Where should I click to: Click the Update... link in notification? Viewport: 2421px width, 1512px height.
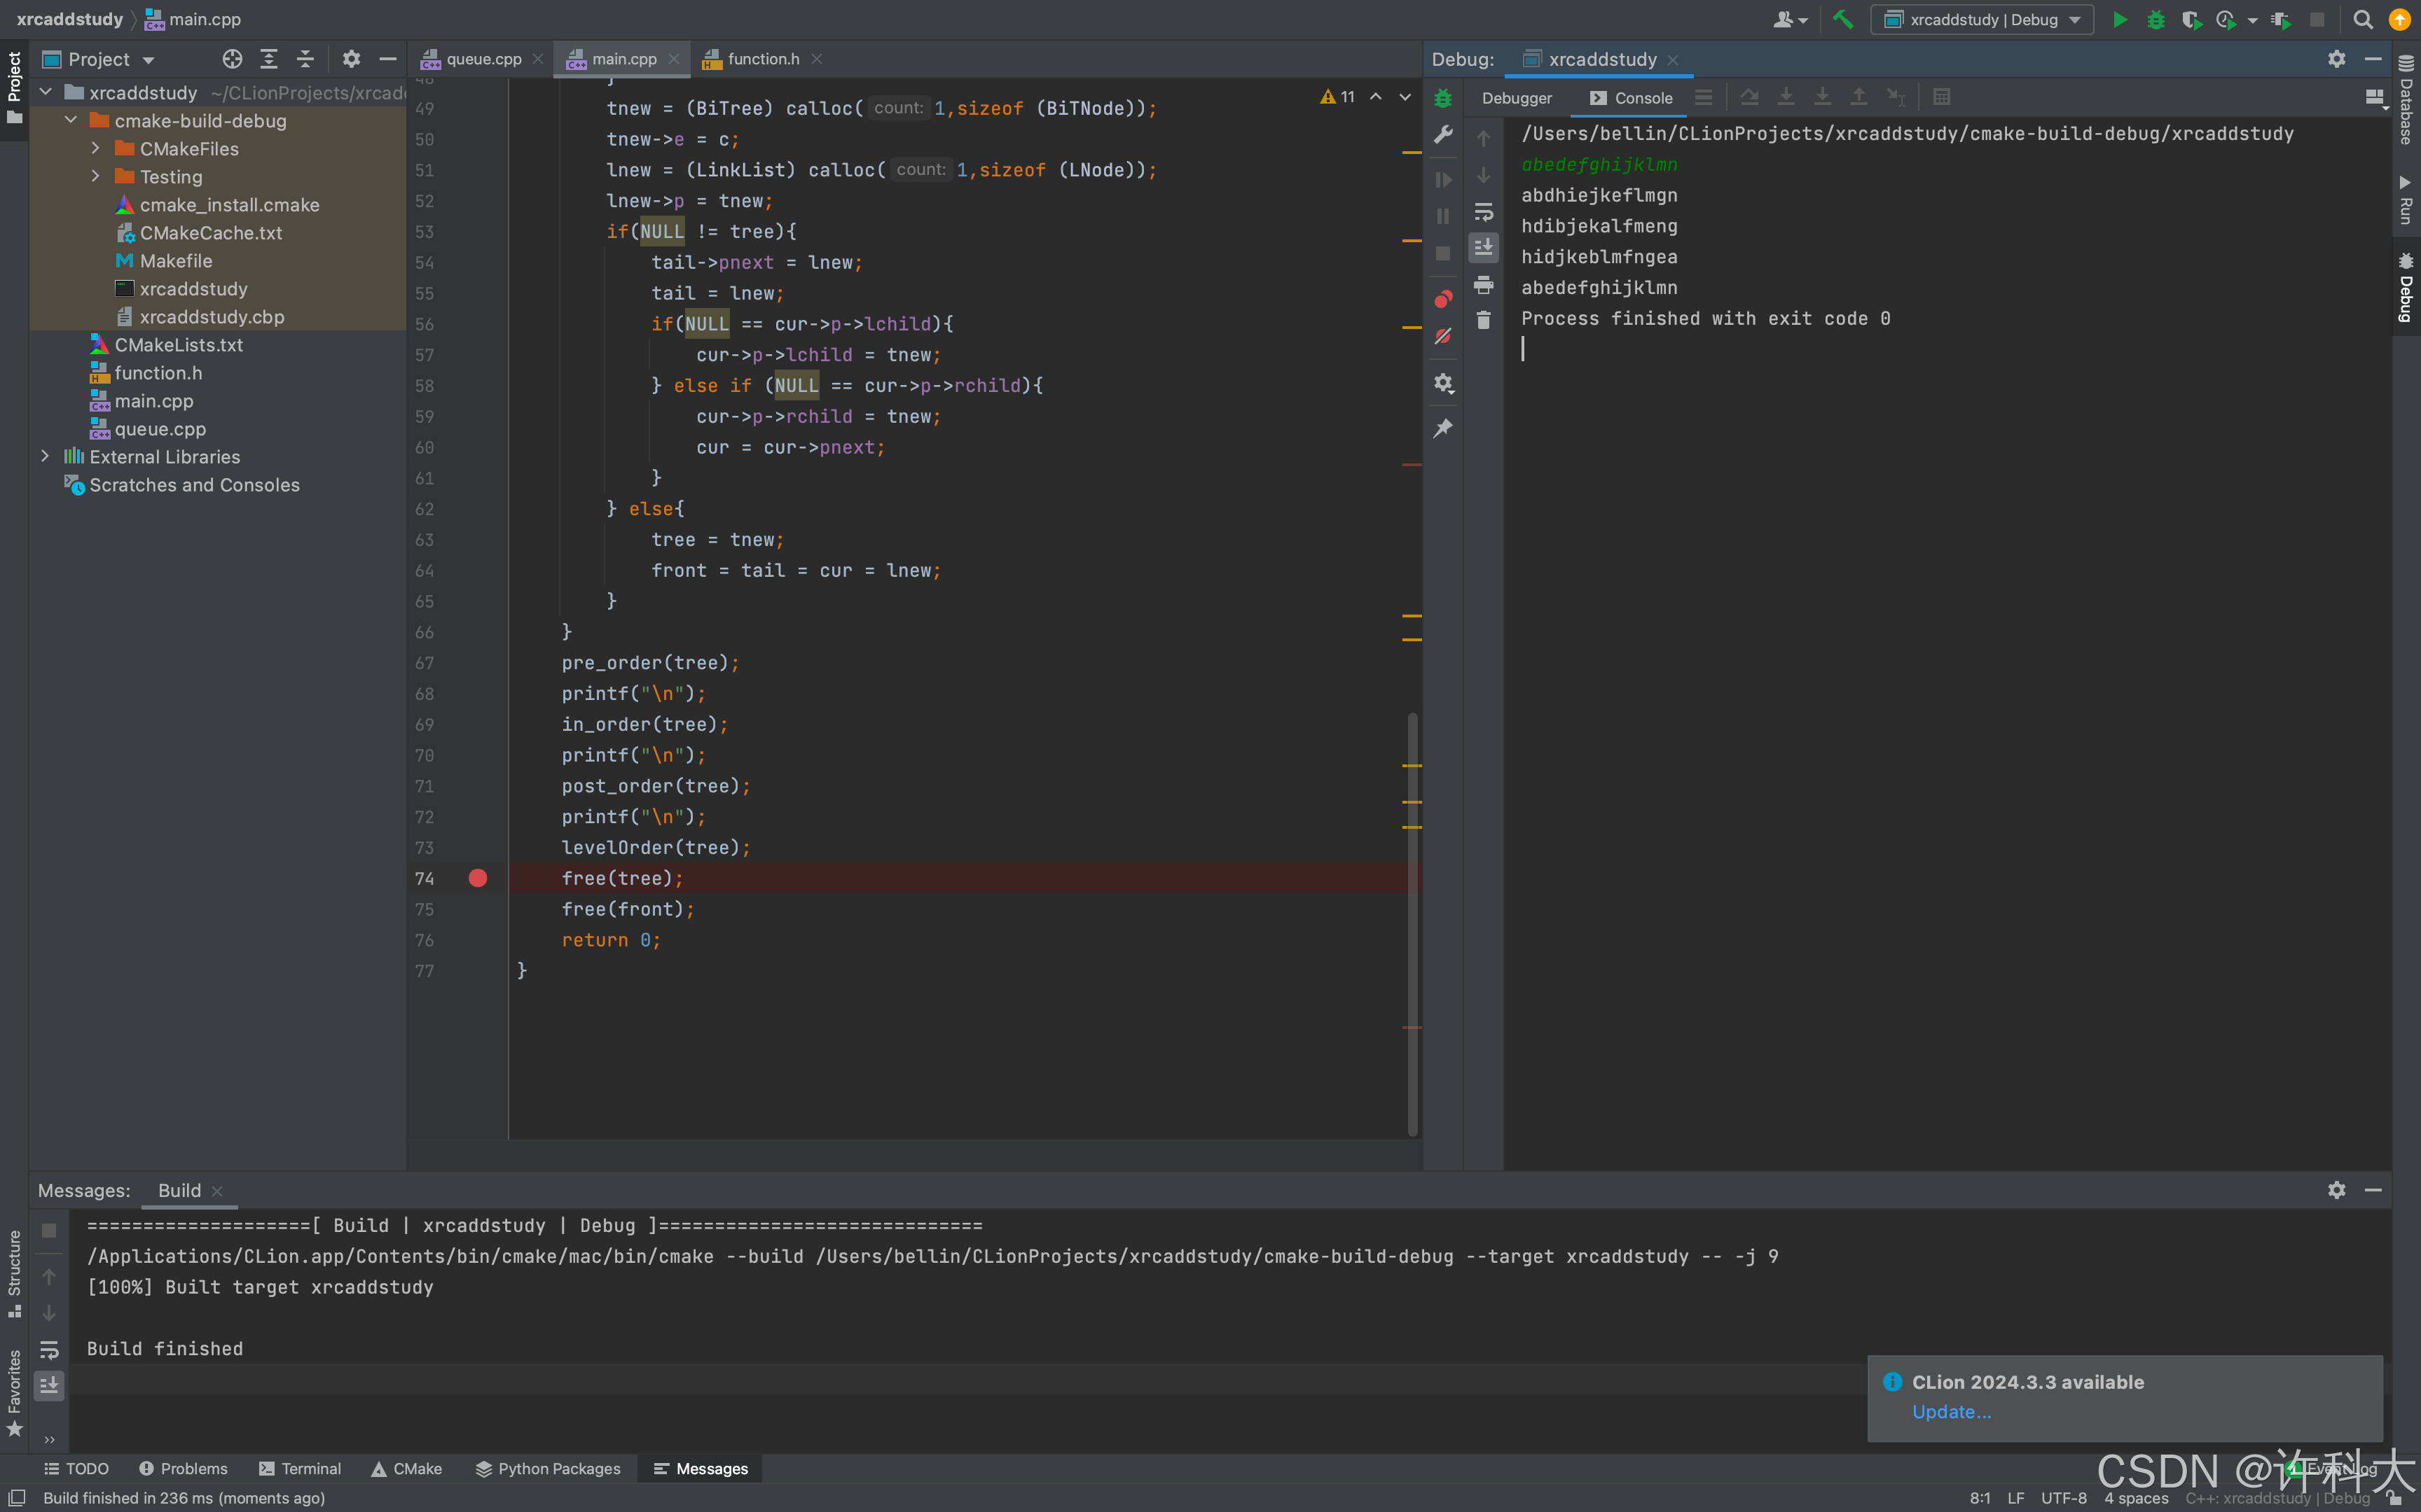[1951, 1412]
